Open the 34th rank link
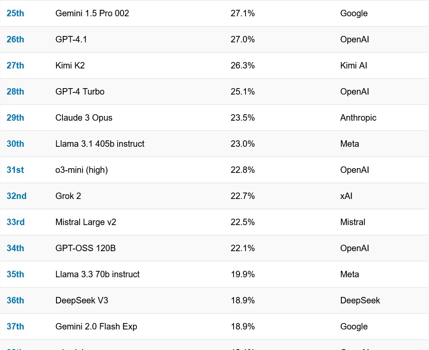 coord(15,248)
